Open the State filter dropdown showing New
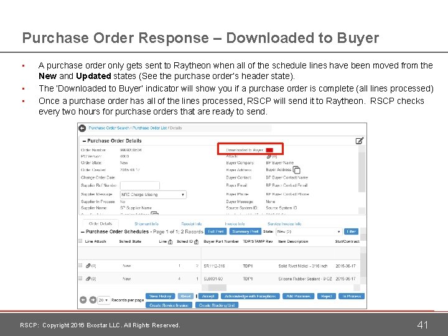The image size is (448, 336). 309,231
